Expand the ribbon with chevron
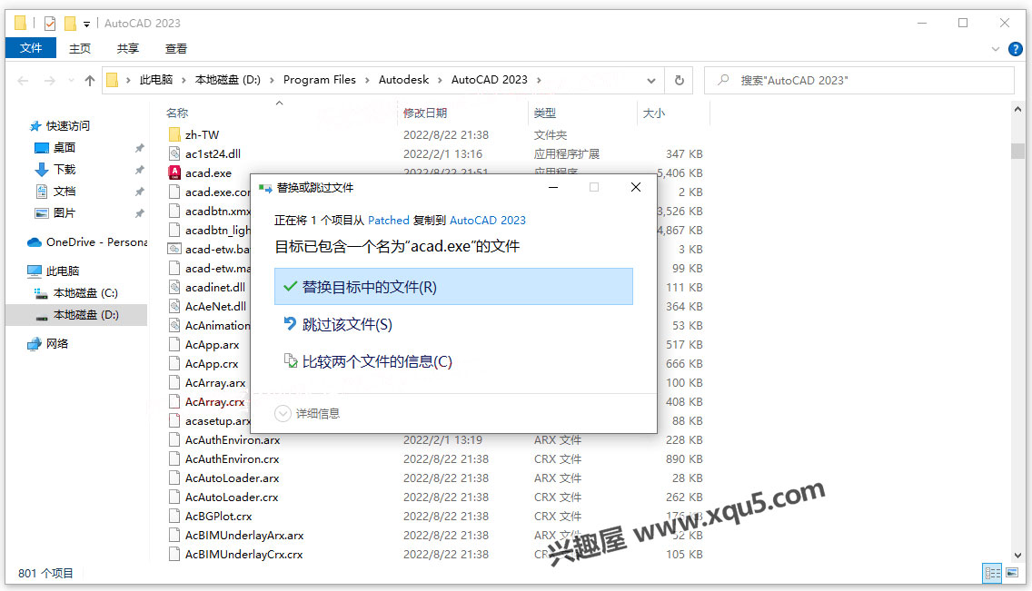Screen dimensions: 1032x591 point(995,49)
